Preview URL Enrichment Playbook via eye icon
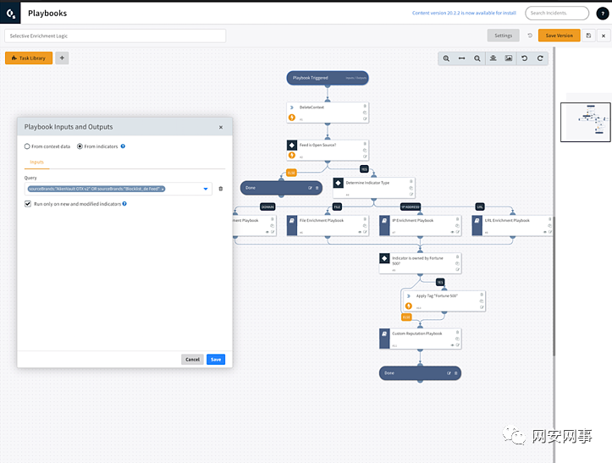 coord(545,232)
